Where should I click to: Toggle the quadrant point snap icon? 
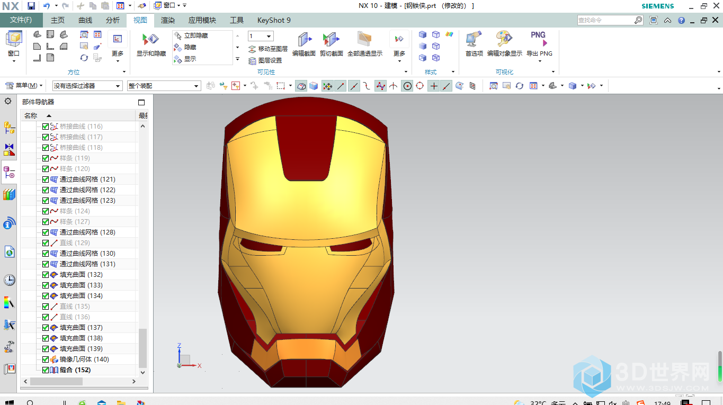pyautogui.click(x=420, y=86)
